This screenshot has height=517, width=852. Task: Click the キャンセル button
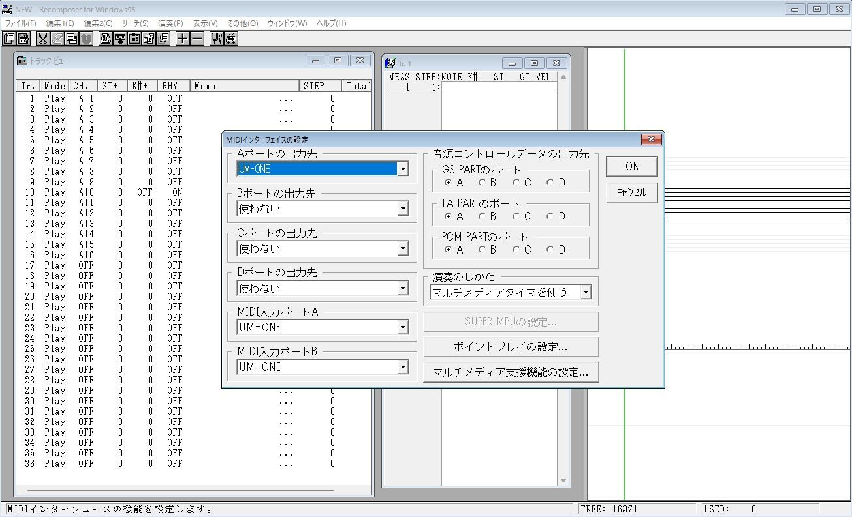[631, 192]
